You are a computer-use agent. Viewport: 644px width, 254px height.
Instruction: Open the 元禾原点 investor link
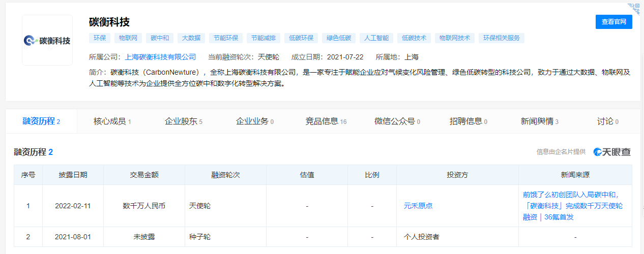418,206
